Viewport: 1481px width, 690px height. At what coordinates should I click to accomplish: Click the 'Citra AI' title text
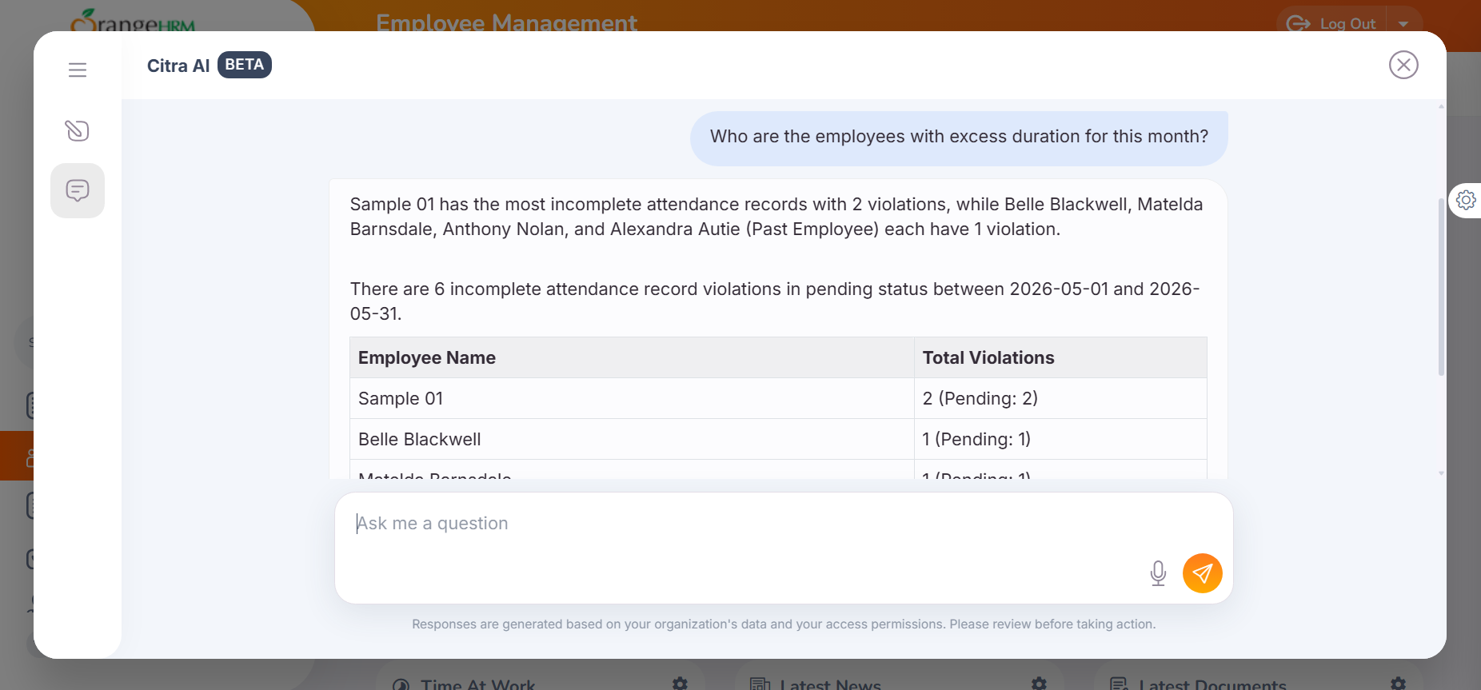coord(178,66)
